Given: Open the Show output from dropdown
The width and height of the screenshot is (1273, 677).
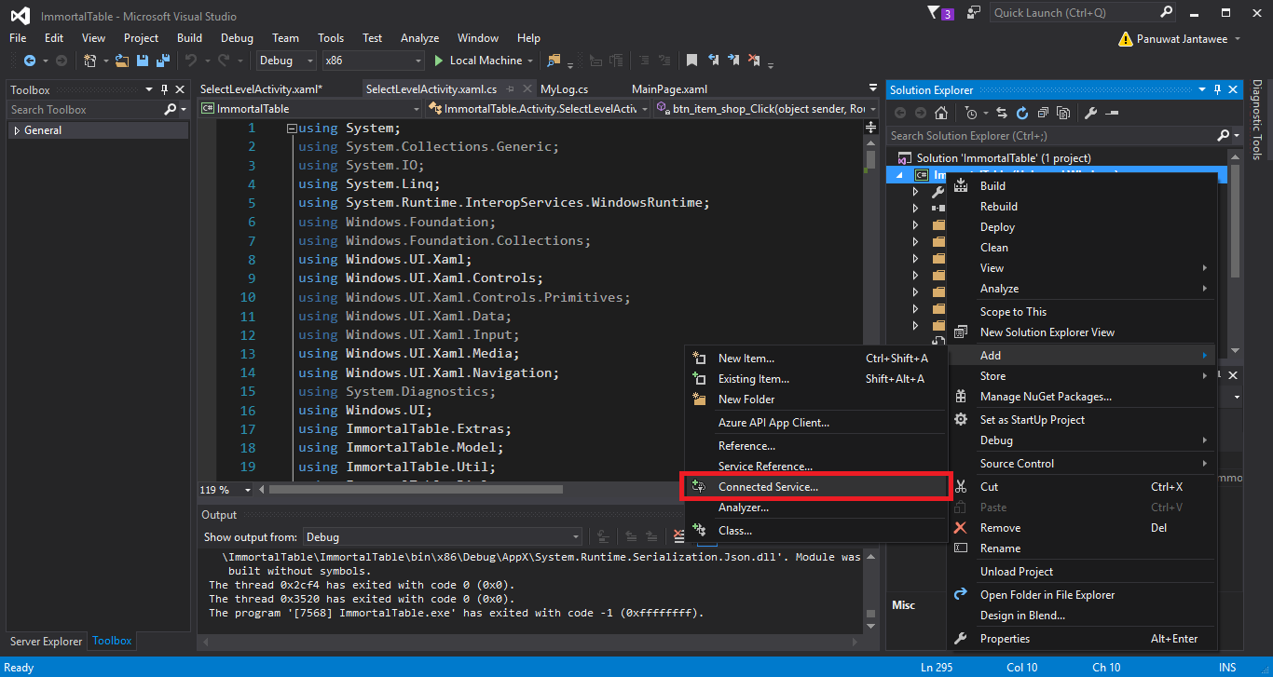Looking at the screenshot, I should click(x=443, y=537).
